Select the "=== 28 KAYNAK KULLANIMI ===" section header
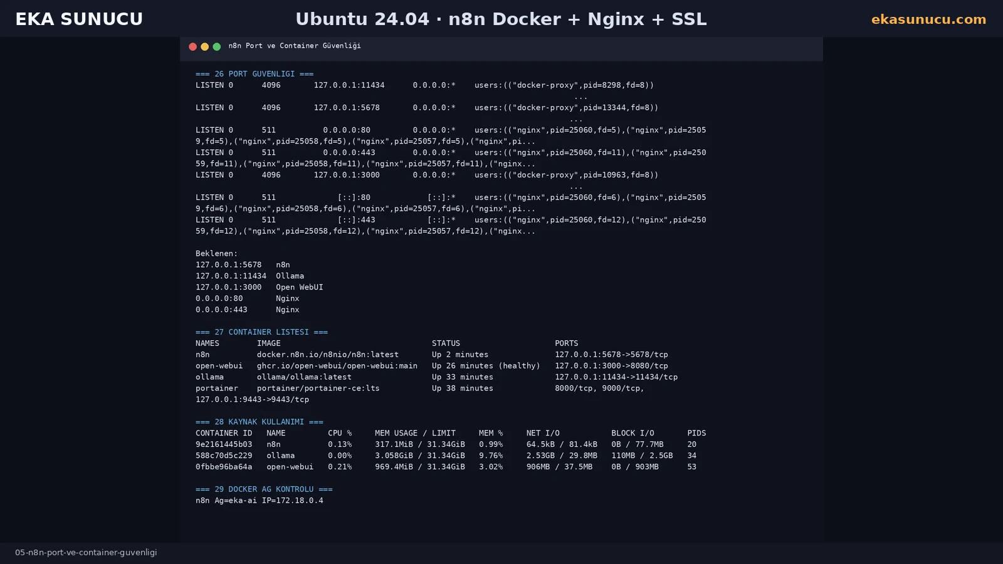This screenshot has height=564, width=1003. pos(260,422)
